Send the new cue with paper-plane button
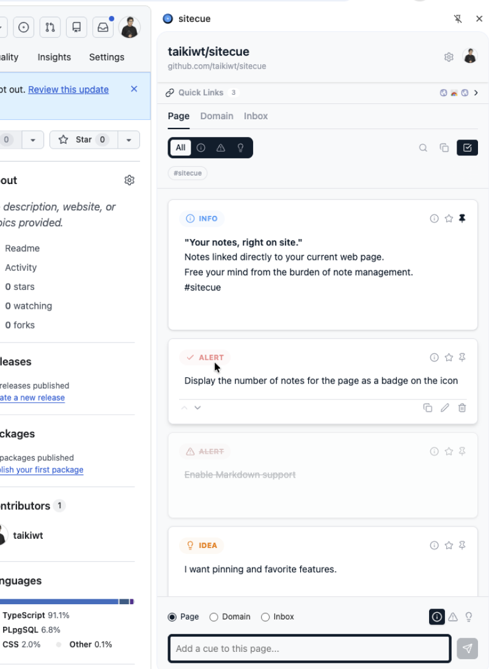 point(467,649)
